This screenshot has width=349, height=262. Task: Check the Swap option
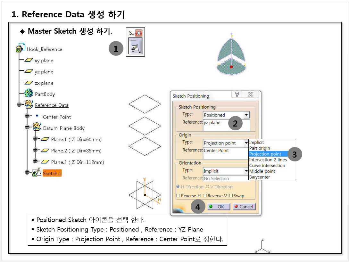coord(231,196)
